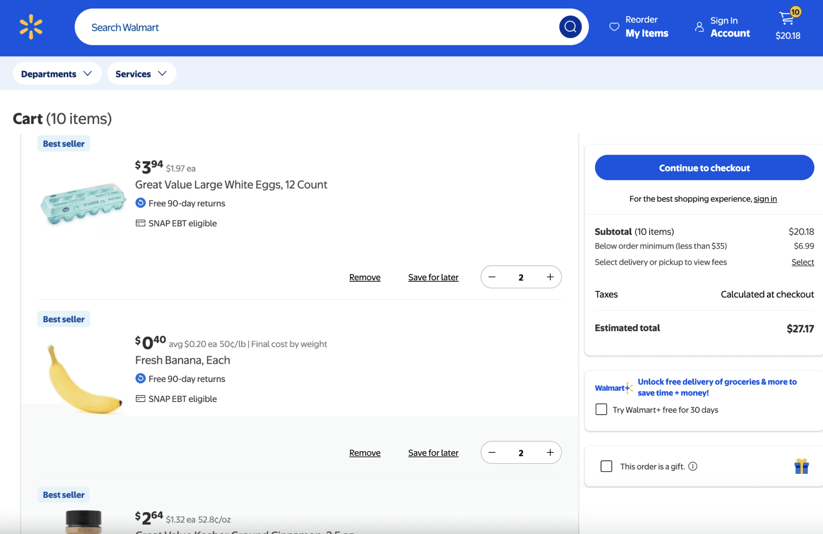Click Sign In Account label

point(730,27)
